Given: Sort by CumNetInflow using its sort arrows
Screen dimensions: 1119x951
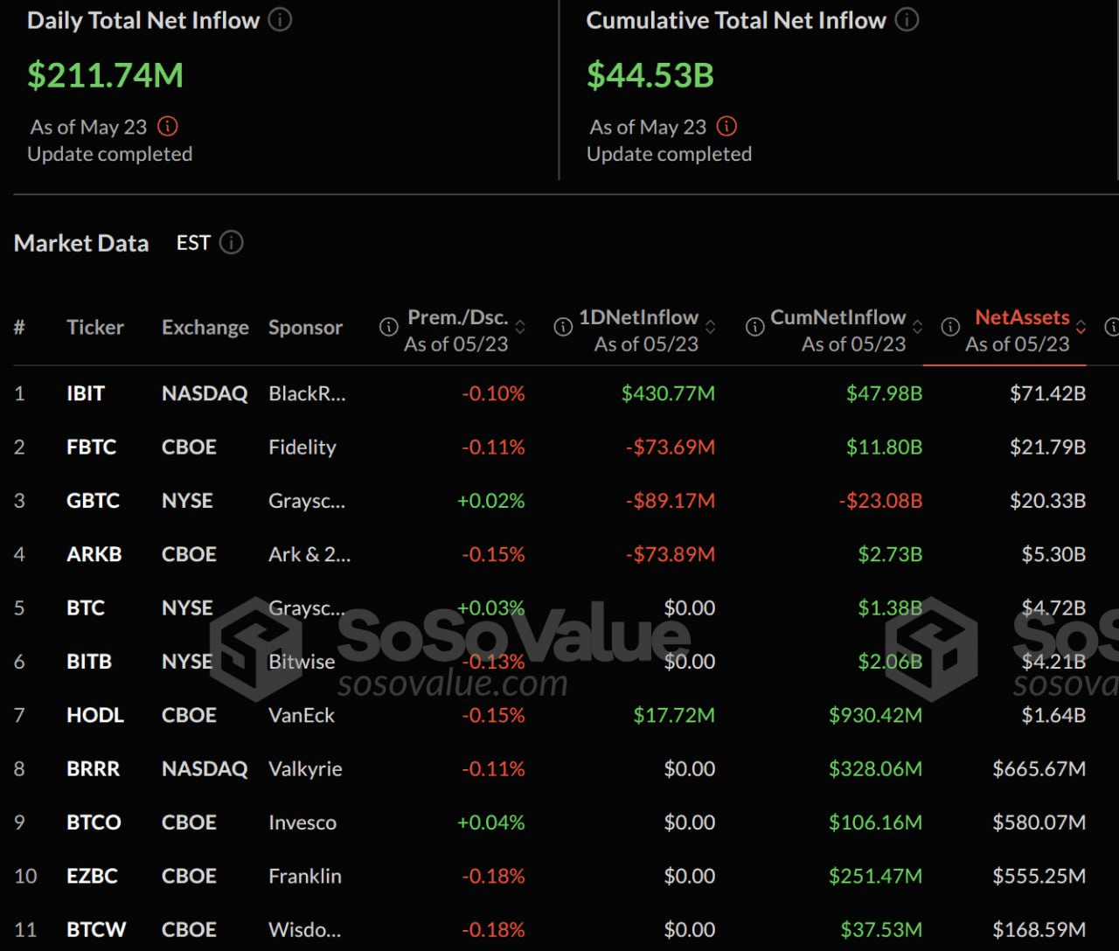Looking at the screenshot, I should pos(918,327).
